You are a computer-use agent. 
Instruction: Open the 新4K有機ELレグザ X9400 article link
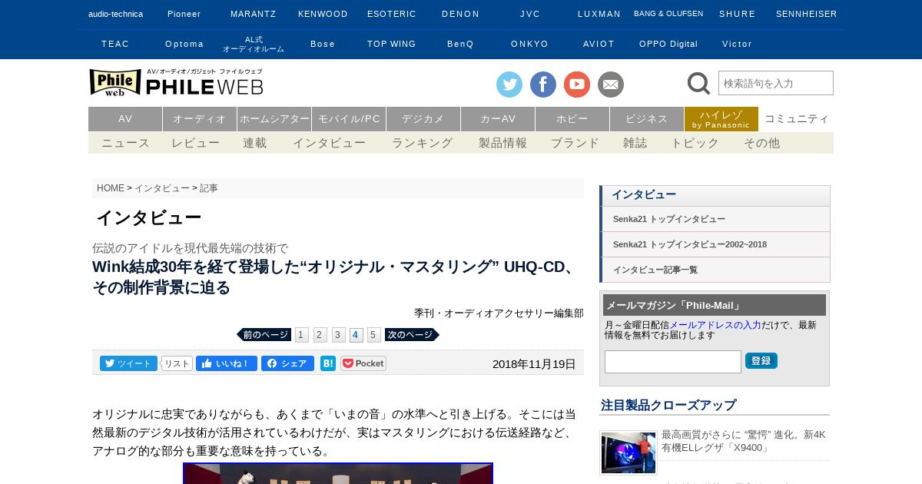point(743,441)
